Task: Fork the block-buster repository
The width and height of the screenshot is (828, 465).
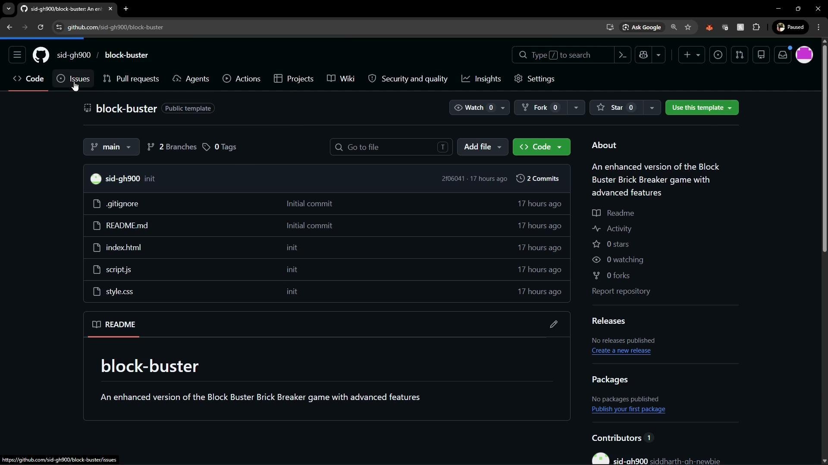Action: 540,108
